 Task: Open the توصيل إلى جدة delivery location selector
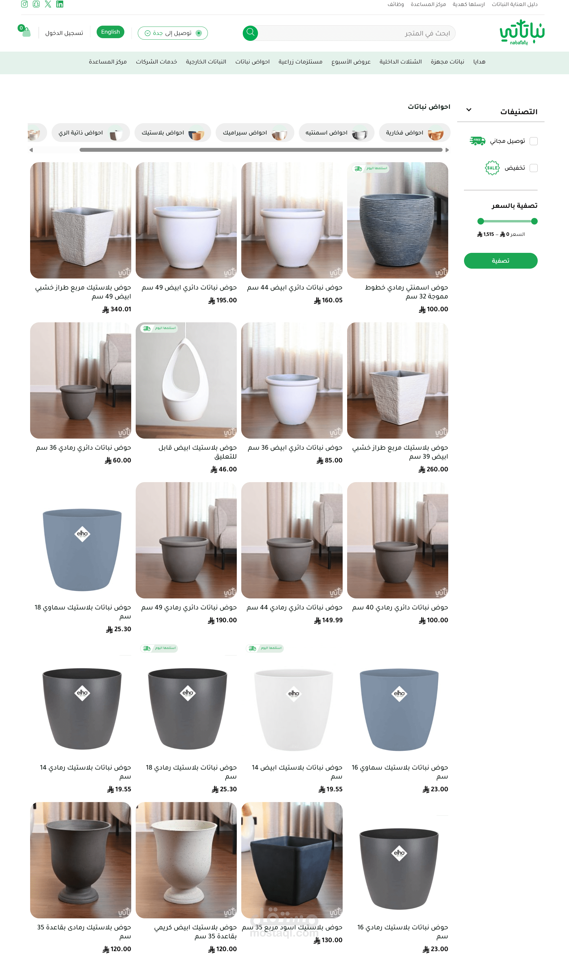[173, 33]
